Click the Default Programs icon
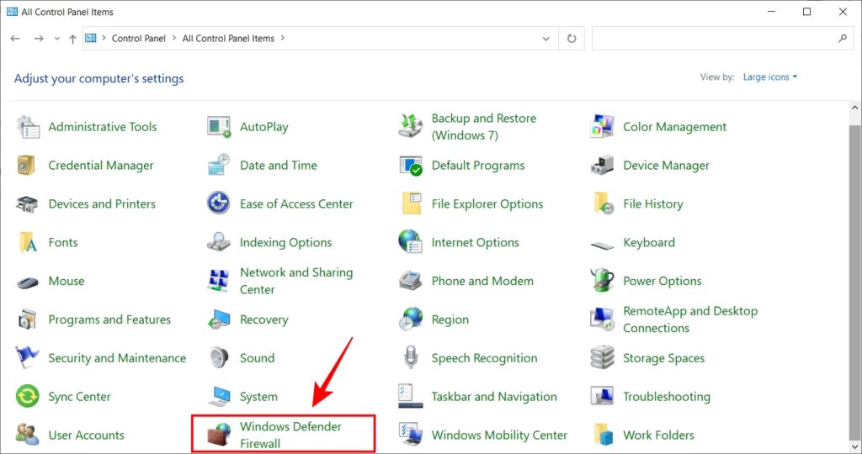The height and width of the screenshot is (454, 862). [411, 166]
